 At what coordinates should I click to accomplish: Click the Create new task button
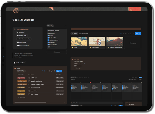coord(19,63)
